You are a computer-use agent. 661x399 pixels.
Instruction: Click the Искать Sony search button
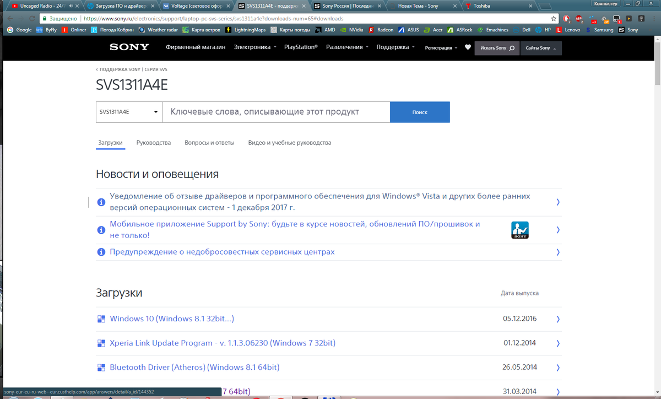pyautogui.click(x=497, y=48)
